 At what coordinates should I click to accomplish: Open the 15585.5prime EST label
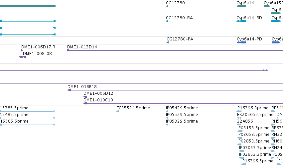point(14,121)
